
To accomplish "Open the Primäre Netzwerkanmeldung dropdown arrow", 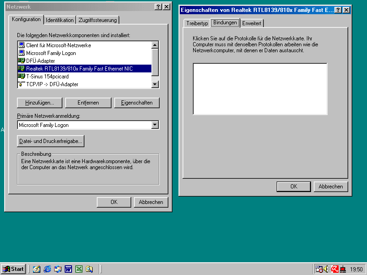I will coord(155,125).
